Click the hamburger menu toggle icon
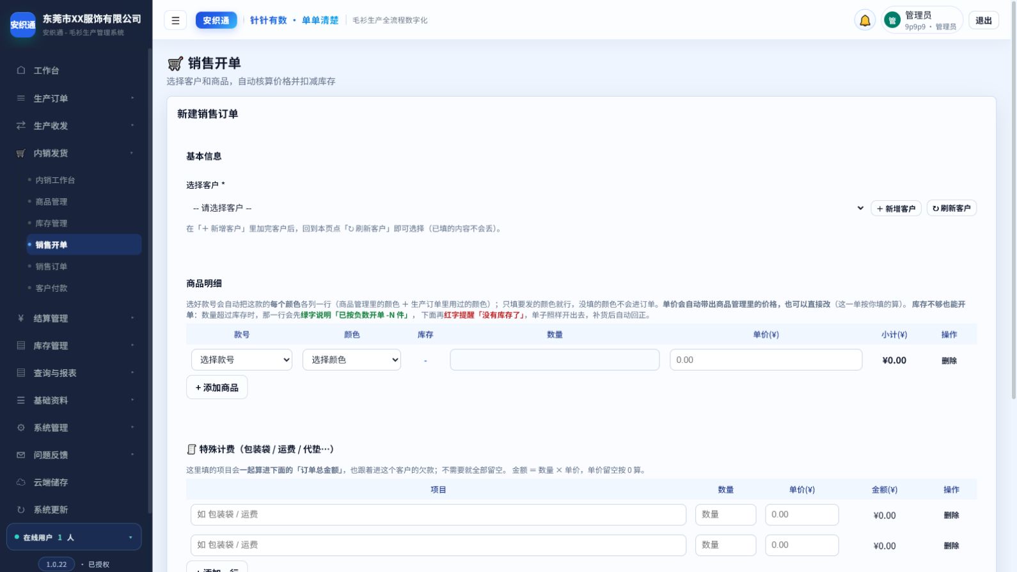The height and width of the screenshot is (572, 1017). [x=175, y=20]
